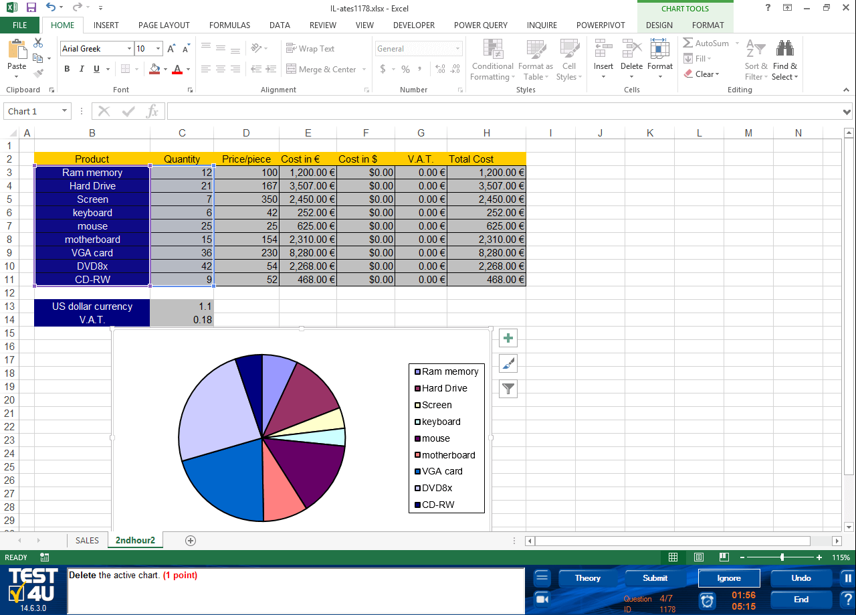Click the Insert cells icon

[603, 49]
